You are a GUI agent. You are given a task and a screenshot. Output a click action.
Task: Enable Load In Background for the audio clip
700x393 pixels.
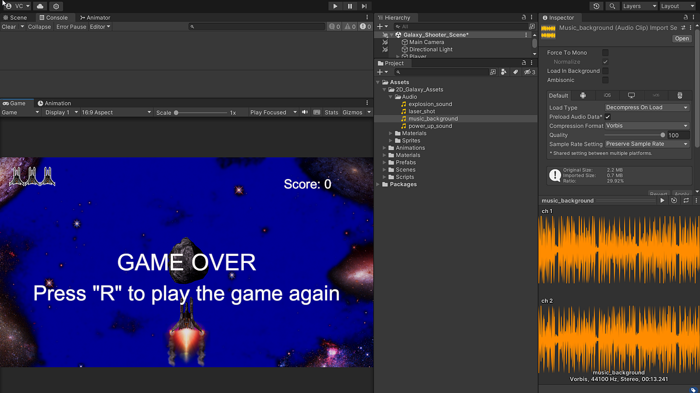pos(605,71)
